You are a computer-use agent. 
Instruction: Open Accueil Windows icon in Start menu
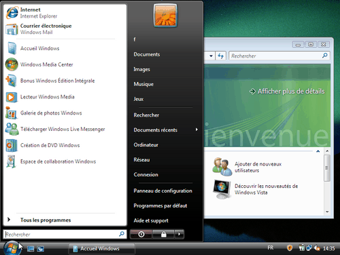[12, 48]
